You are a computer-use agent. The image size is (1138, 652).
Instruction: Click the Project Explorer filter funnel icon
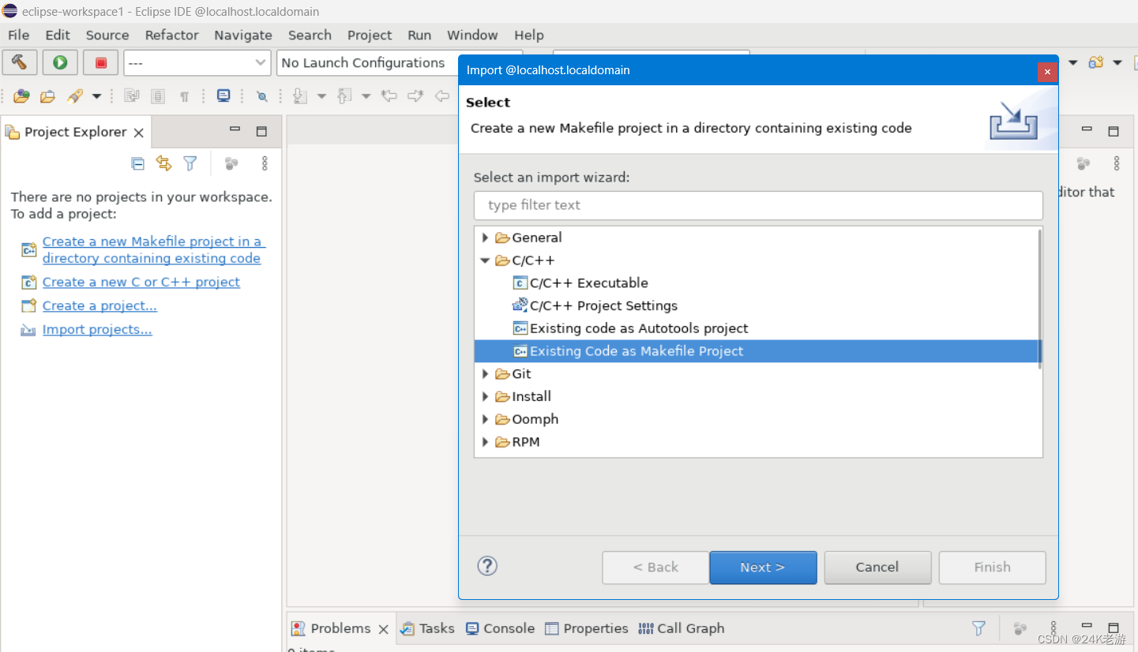190,163
